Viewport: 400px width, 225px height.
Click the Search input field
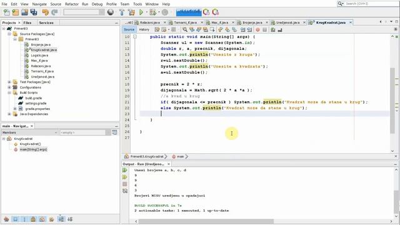371,4
